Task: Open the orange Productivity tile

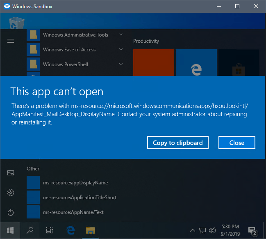Action: [154, 62]
